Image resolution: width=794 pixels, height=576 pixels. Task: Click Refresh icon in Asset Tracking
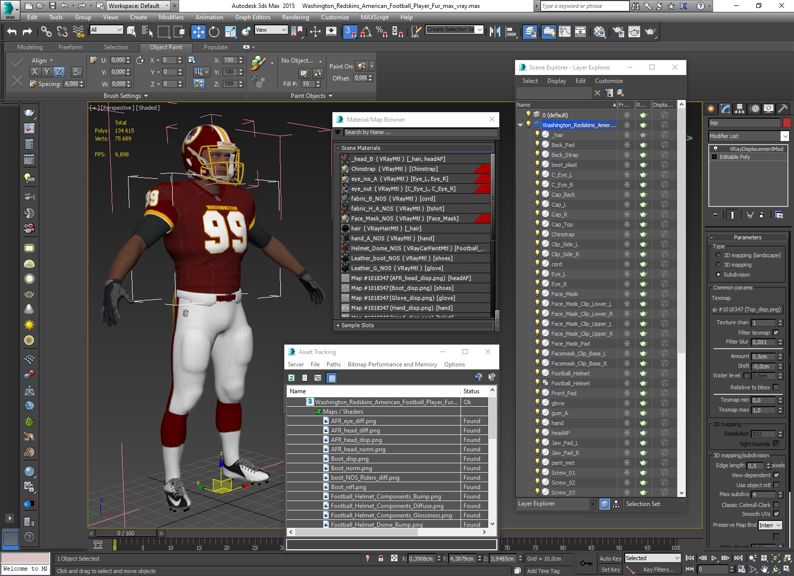pyautogui.click(x=292, y=378)
